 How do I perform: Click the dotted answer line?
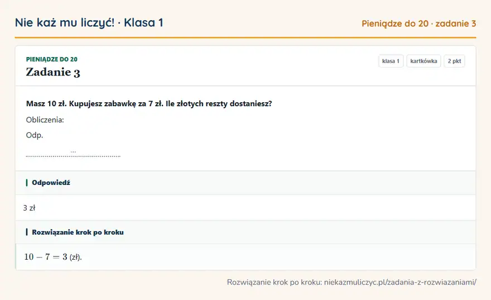coord(73,156)
